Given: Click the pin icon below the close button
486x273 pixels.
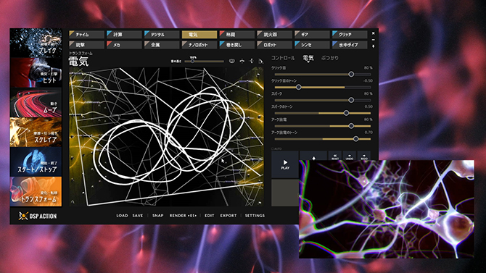Looking at the screenshot, I should tap(373, 46).
